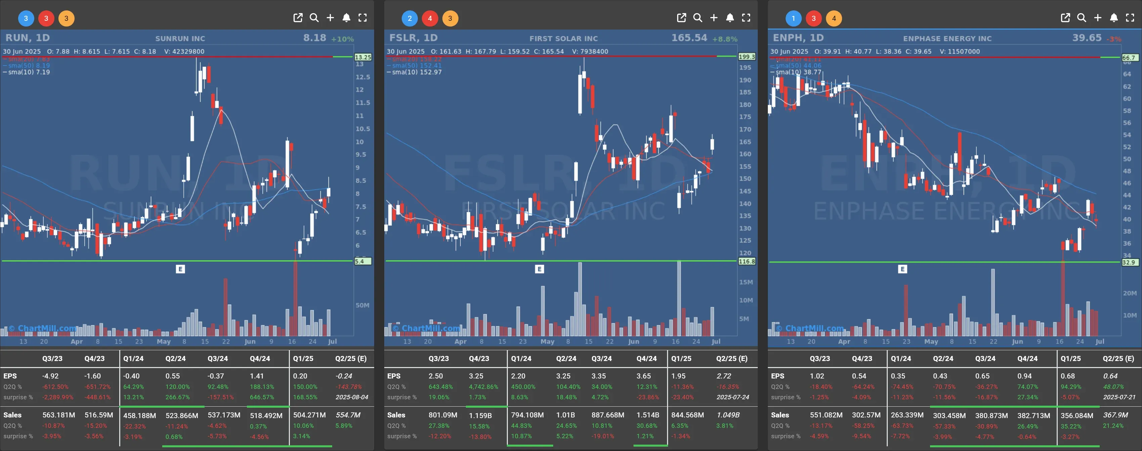The width and height of the screenshot is (1142, 451).
Task: Click 66.7 high price label on ENPH chart
Action: pyautogui.click(x=1130, y=58)
